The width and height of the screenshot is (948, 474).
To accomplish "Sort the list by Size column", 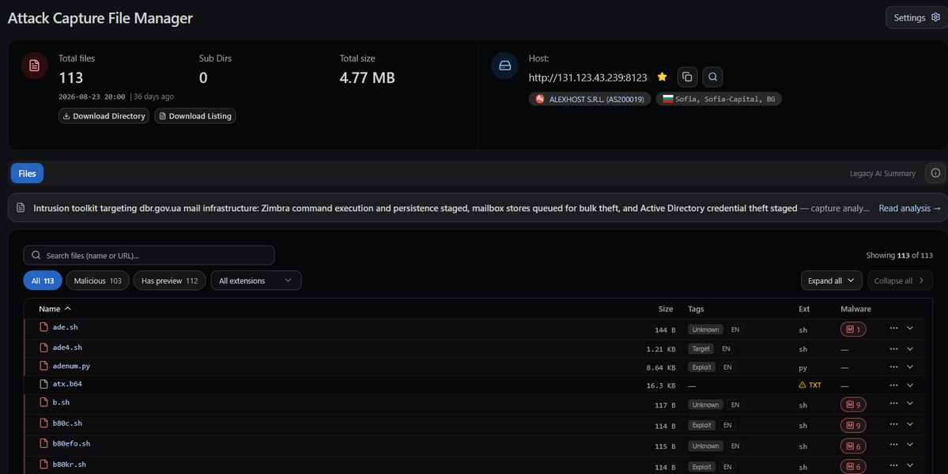I will (666, 309).
